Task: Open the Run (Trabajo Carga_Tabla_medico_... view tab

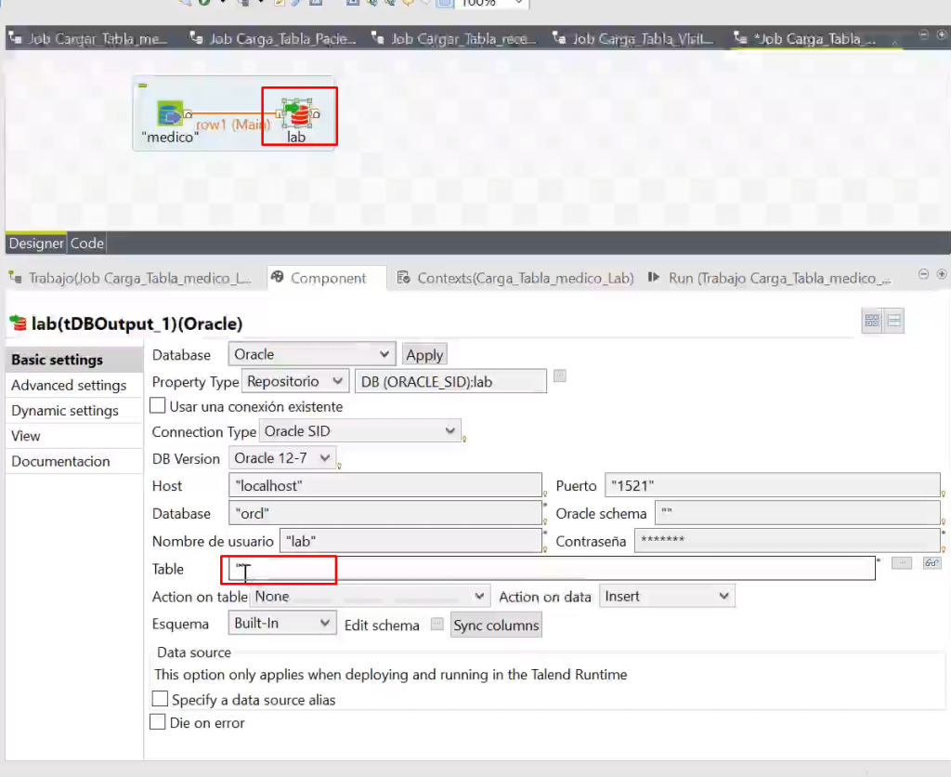Action: [770, 278]
